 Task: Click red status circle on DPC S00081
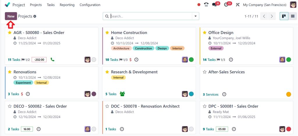[288, 129]
